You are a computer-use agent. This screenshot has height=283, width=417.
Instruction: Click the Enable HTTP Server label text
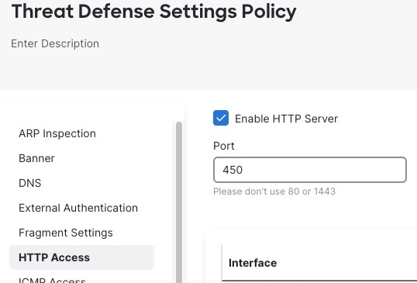[286, 119]
